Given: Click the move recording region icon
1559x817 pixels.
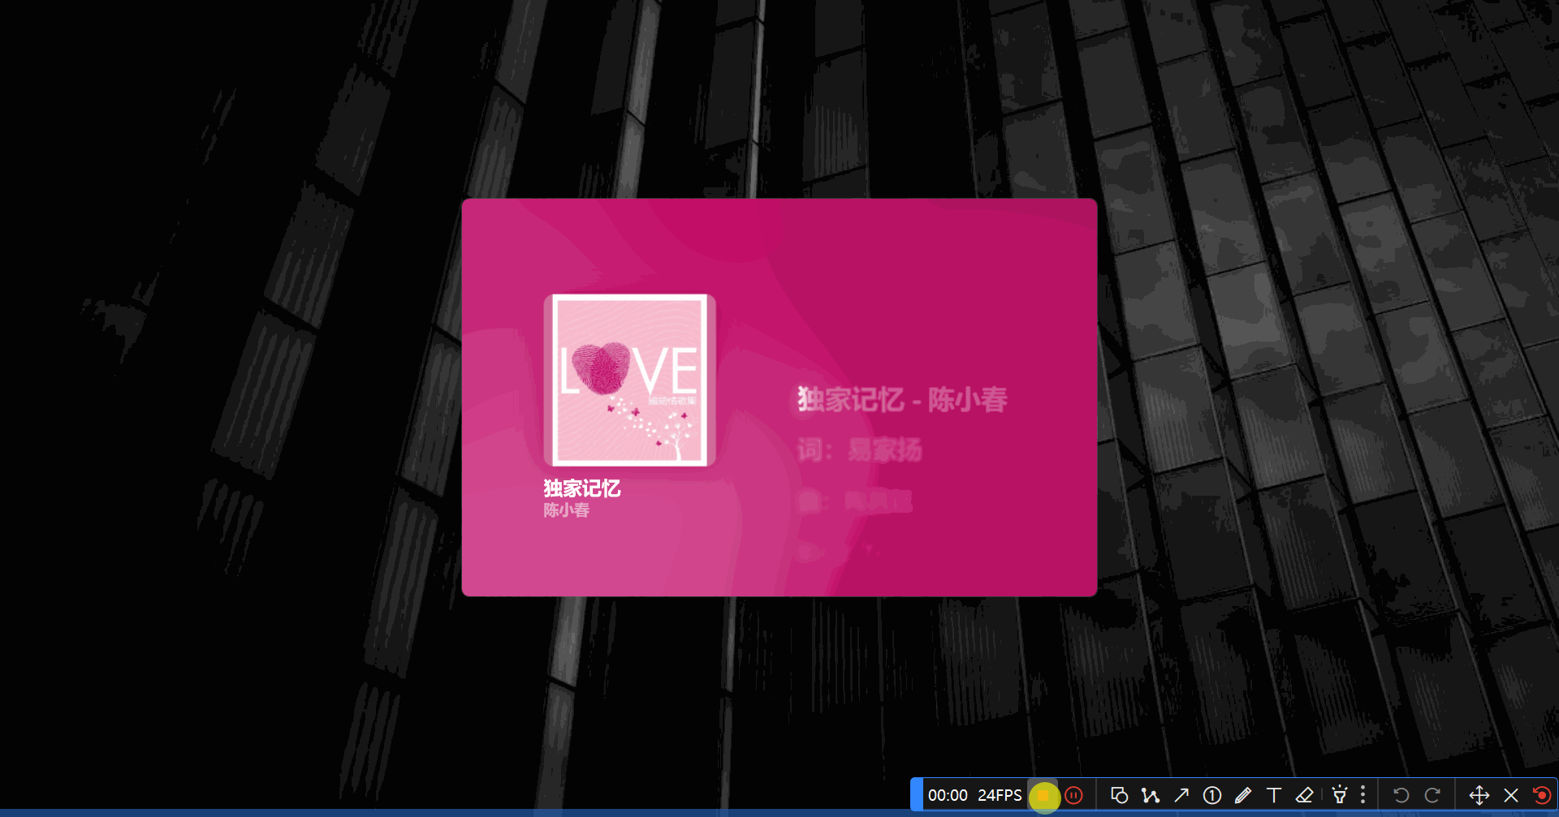Looking at the screenshot, I should point(1479,795).
